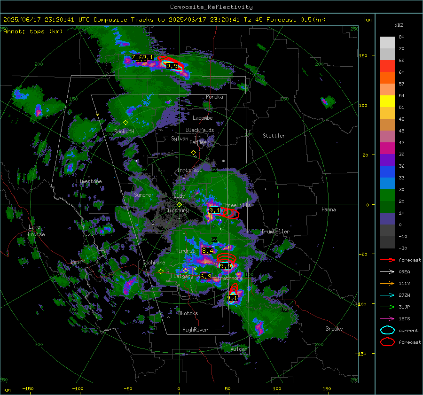Click the Calgary city label
Screen dimensions: 423x395
pos(183,276)
